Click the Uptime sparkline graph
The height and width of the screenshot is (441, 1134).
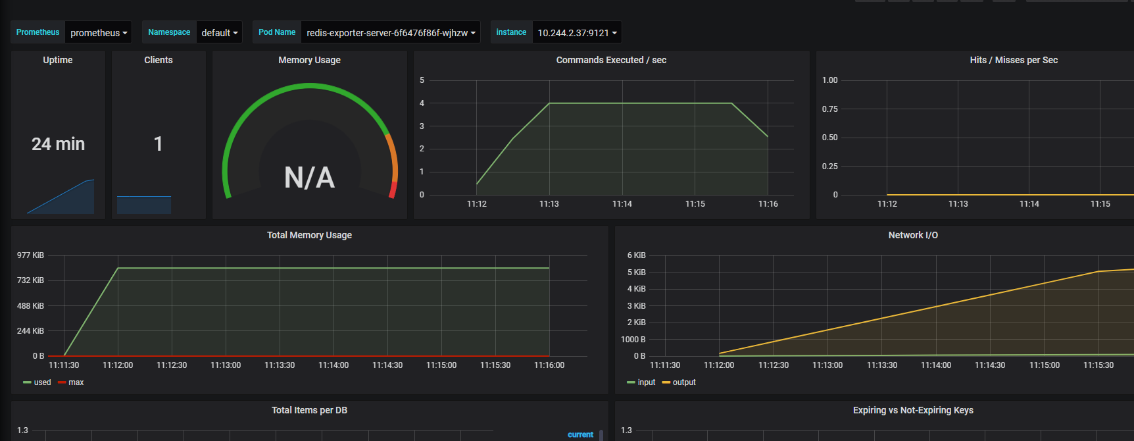(x=61, y=197)
